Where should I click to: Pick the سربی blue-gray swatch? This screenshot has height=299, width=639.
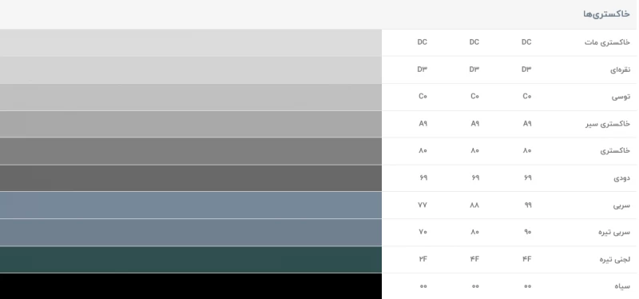click(191, 205)
